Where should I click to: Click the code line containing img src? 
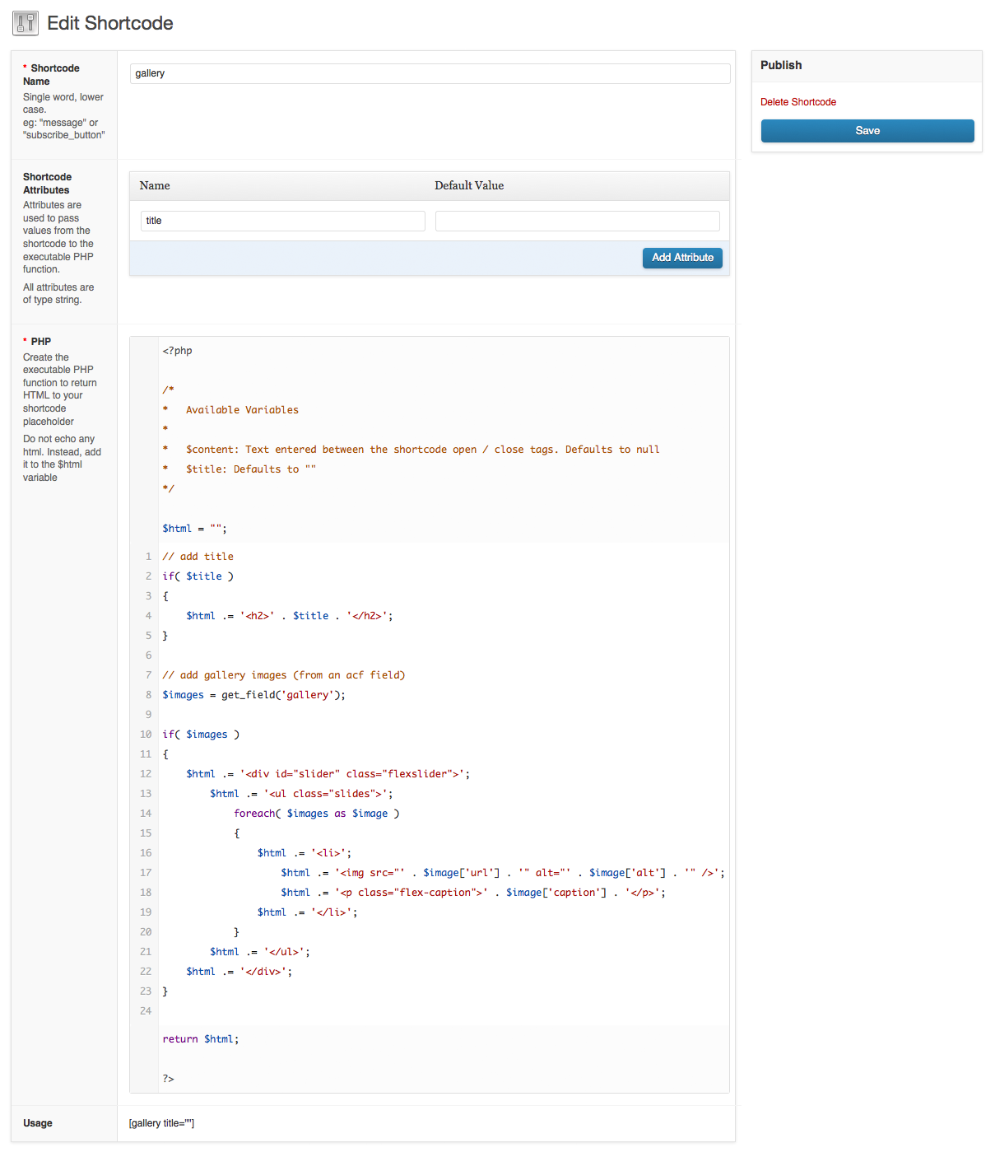[502, 873]
